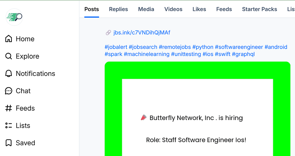The image size is (295, 156).
Task: Click the #jobsearch hashtag
Action: tap(143, 47)
